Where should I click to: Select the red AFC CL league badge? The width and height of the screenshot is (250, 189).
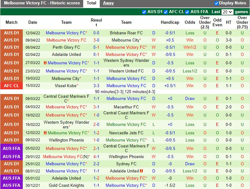pyautogui.click(x=12, y=86)
